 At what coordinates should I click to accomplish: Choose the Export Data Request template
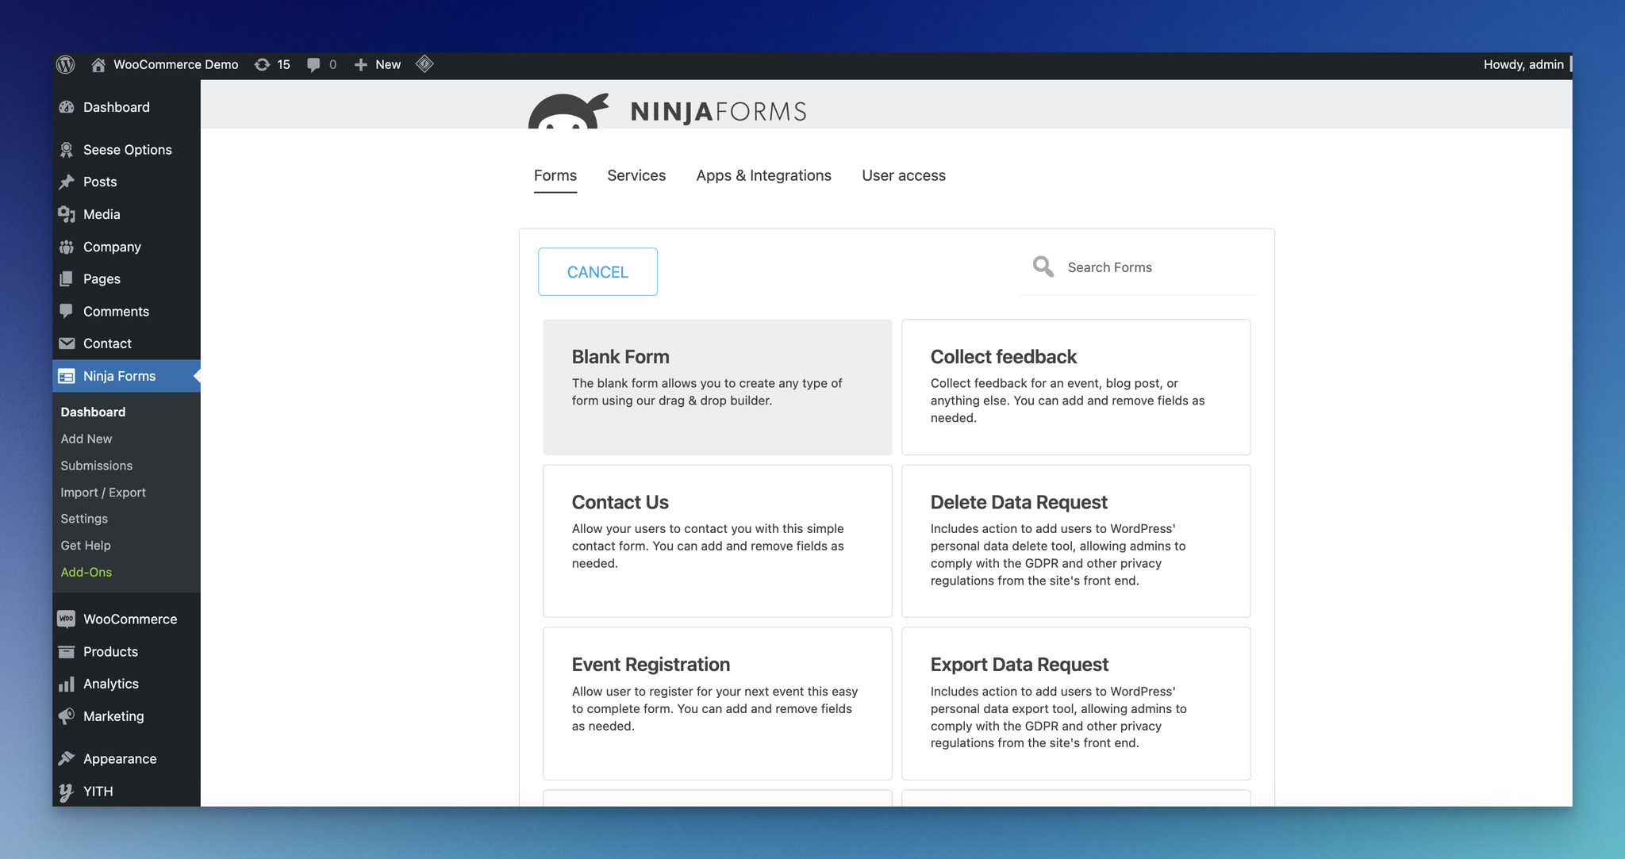(x=1076, y=704)
